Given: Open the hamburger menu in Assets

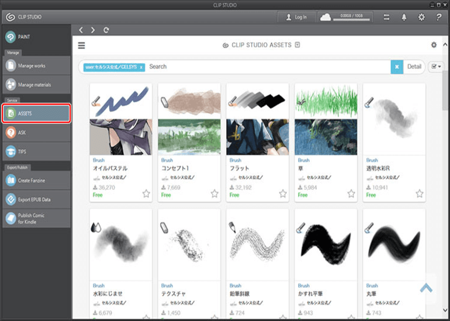Looking at the screenshot, I should pos(81,45).
